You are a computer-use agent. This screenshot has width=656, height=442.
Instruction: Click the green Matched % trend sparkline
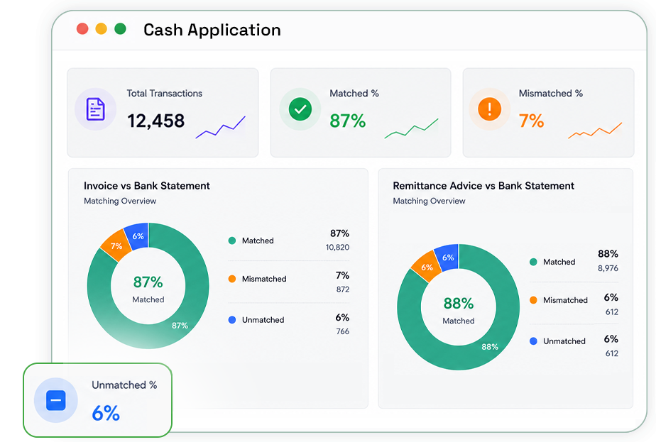tap(411, 128)
